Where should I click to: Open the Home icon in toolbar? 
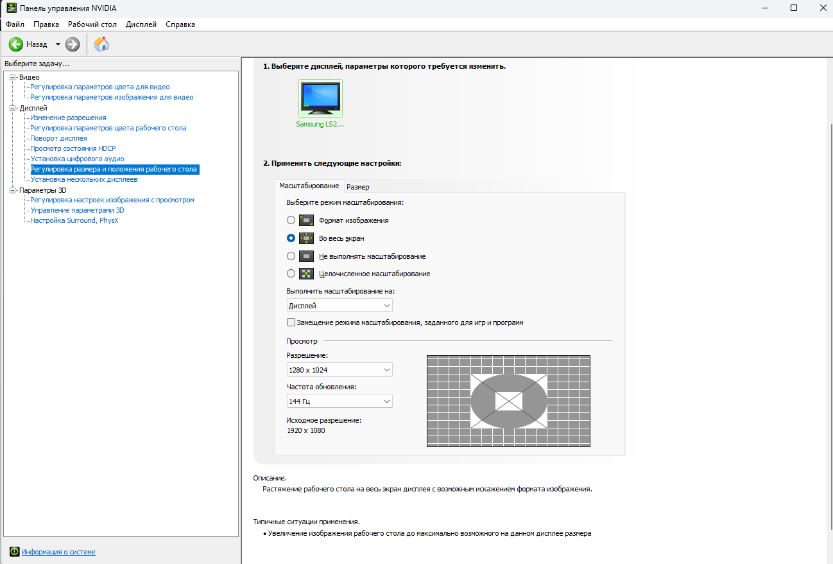[101, 44]
